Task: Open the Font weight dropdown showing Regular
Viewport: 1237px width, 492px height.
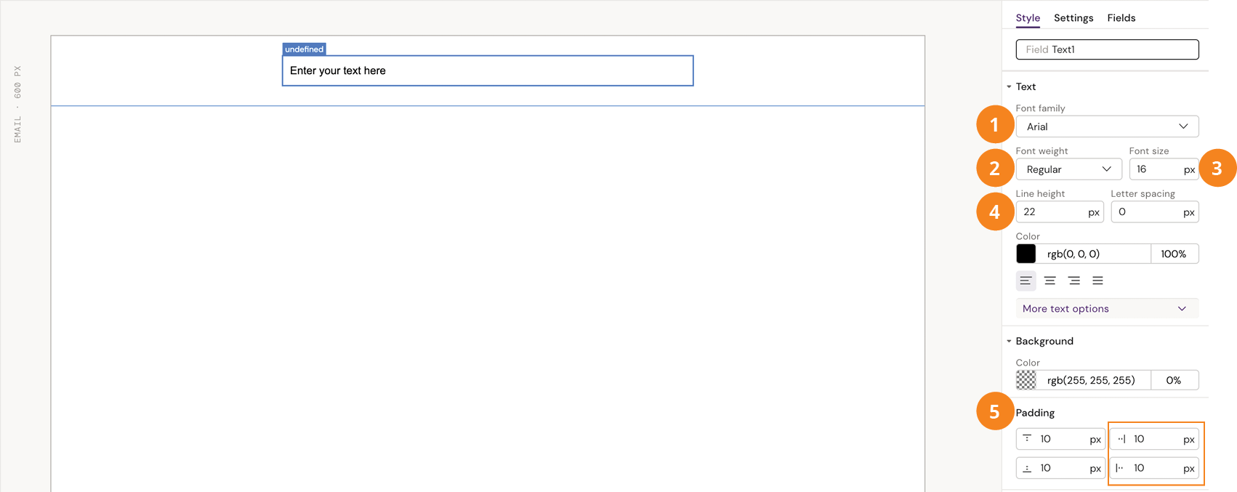Action: click(x=1068, y=169)
